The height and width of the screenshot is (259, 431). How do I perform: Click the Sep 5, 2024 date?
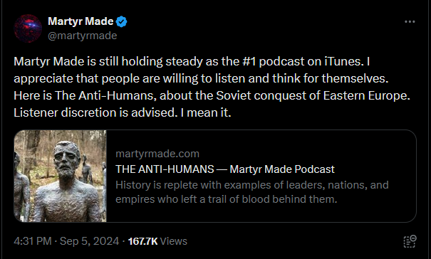pyautogui.click(x=89, y=241)
